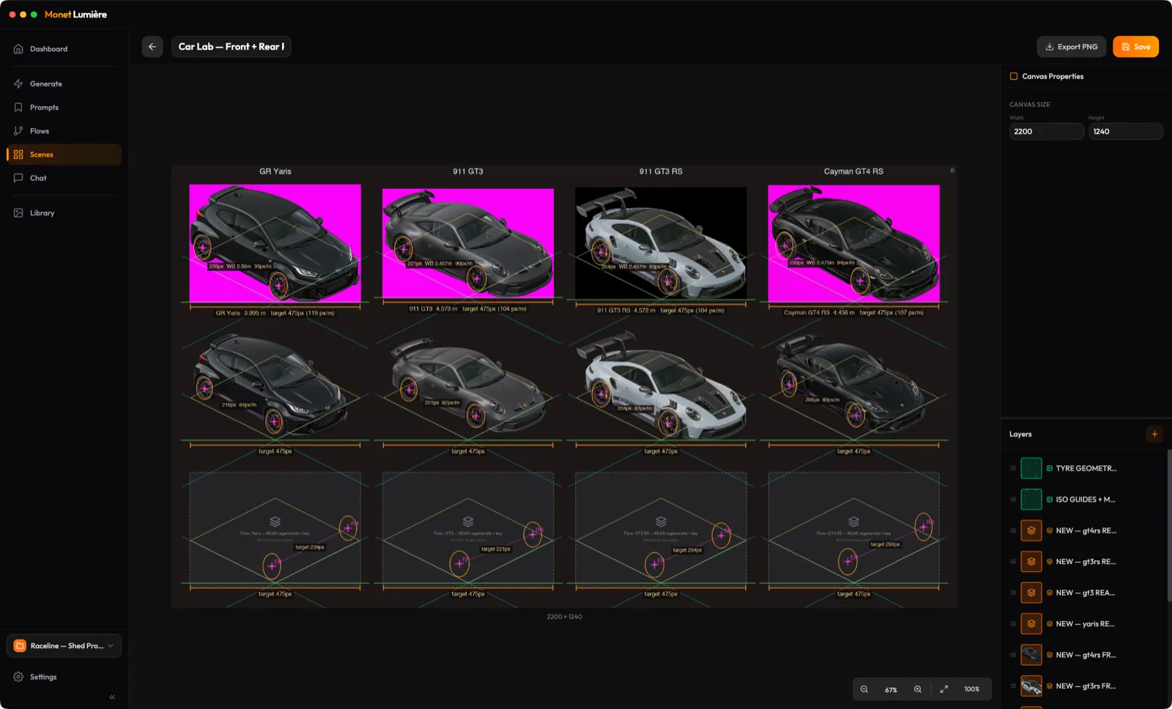Open the Chat section
Image resolution: width=1172 pixels, height=709 pixels.
coord(64,178)
